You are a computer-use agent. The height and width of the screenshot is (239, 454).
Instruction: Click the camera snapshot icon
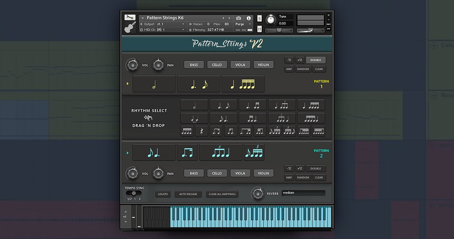tap(239, 18)
